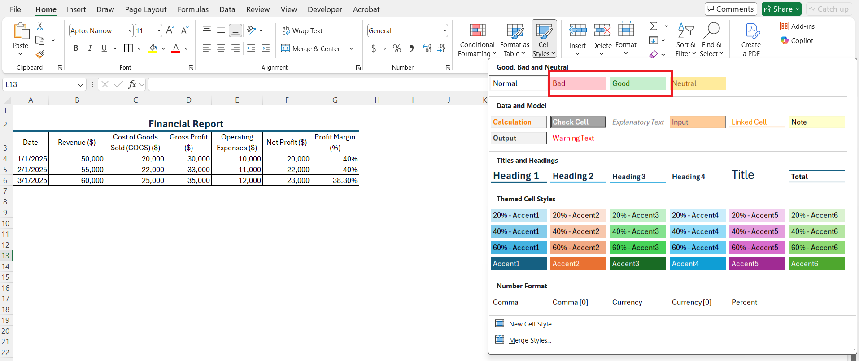Toggle Bold formatting

(x=76, y=48)
